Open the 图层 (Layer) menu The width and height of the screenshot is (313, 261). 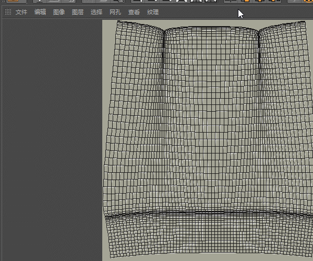77,11
